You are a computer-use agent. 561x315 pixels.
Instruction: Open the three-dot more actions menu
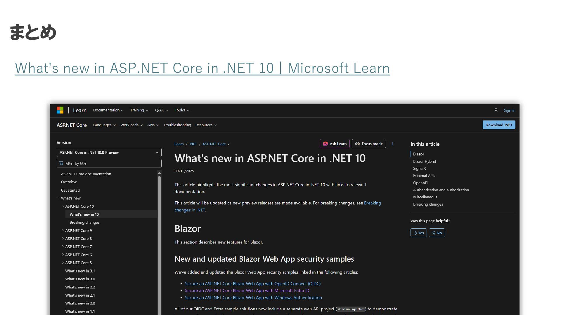(392, 144)
